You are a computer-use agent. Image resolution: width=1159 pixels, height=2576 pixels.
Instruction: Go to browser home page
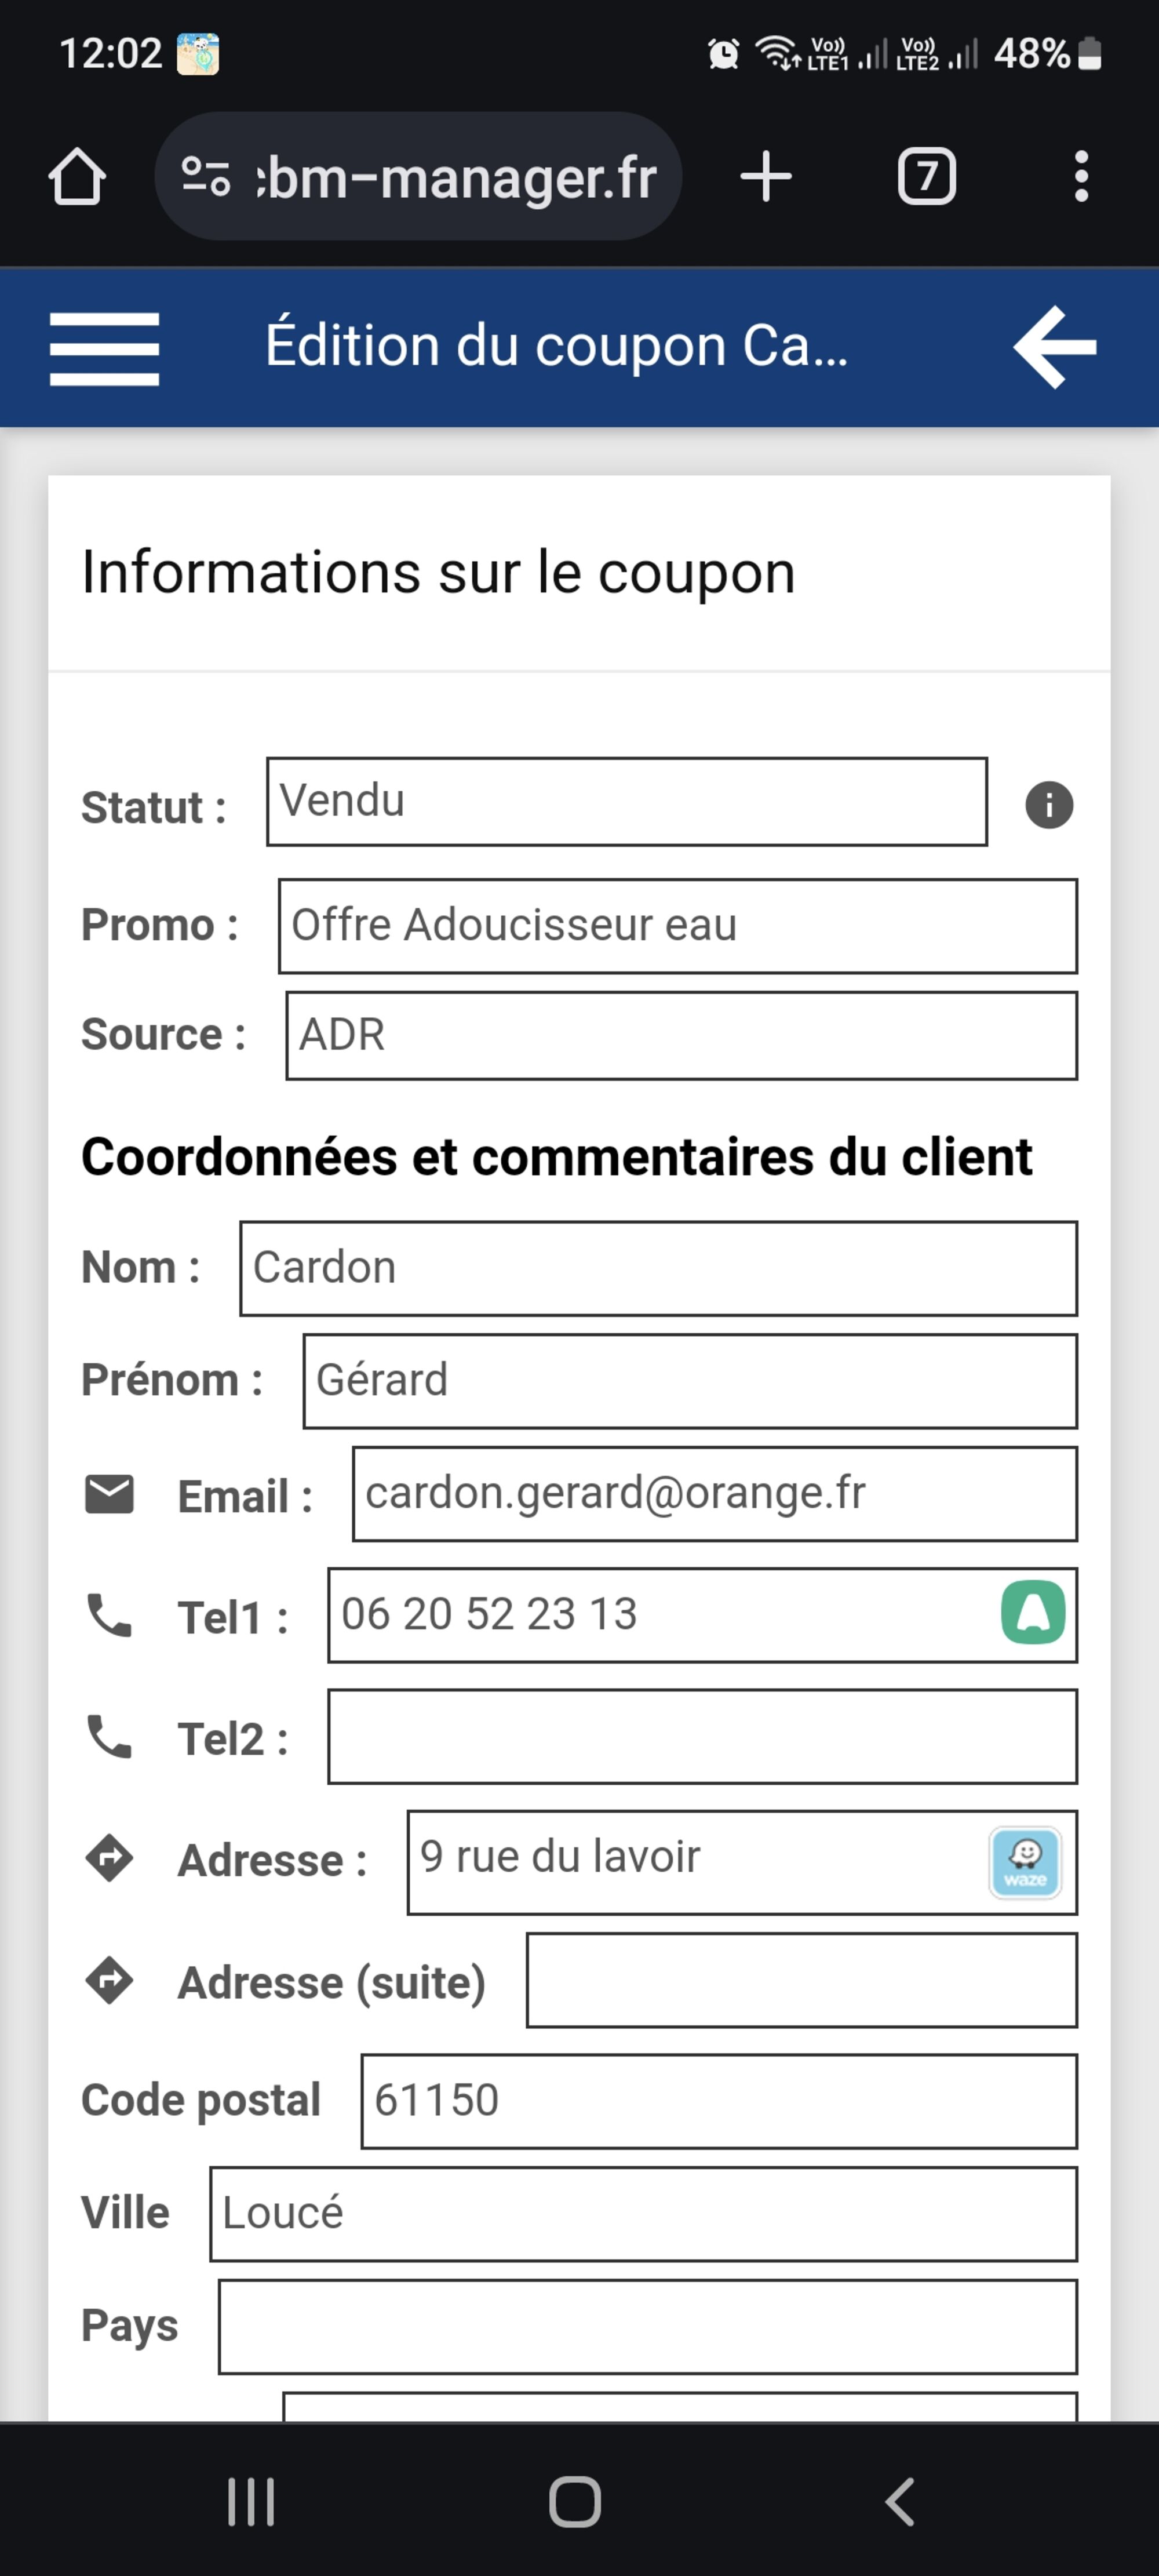[77, 177]
